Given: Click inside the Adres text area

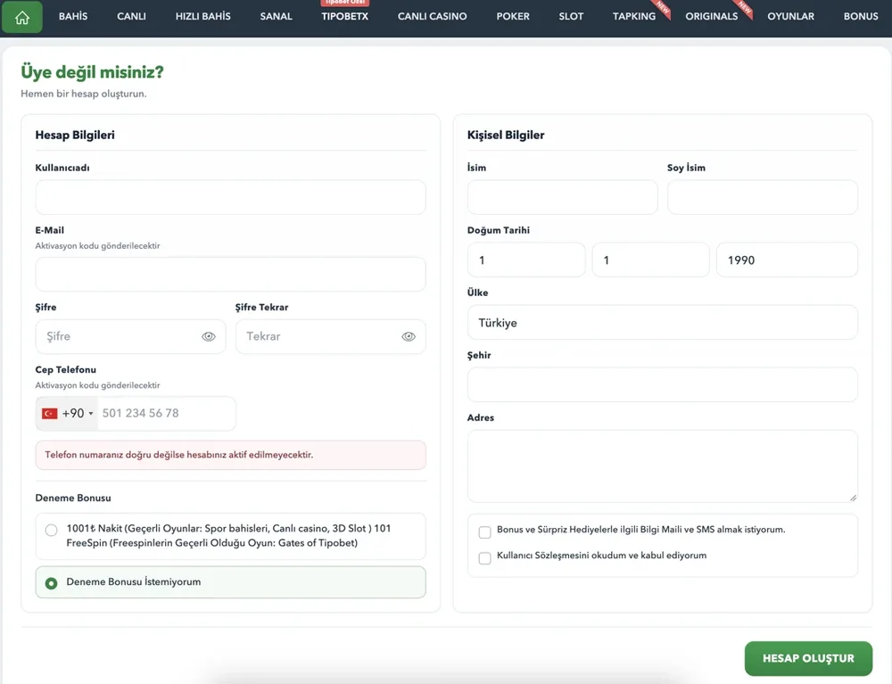Looking at the screenshot, I should pyautogui.click(x=662, y=466).
